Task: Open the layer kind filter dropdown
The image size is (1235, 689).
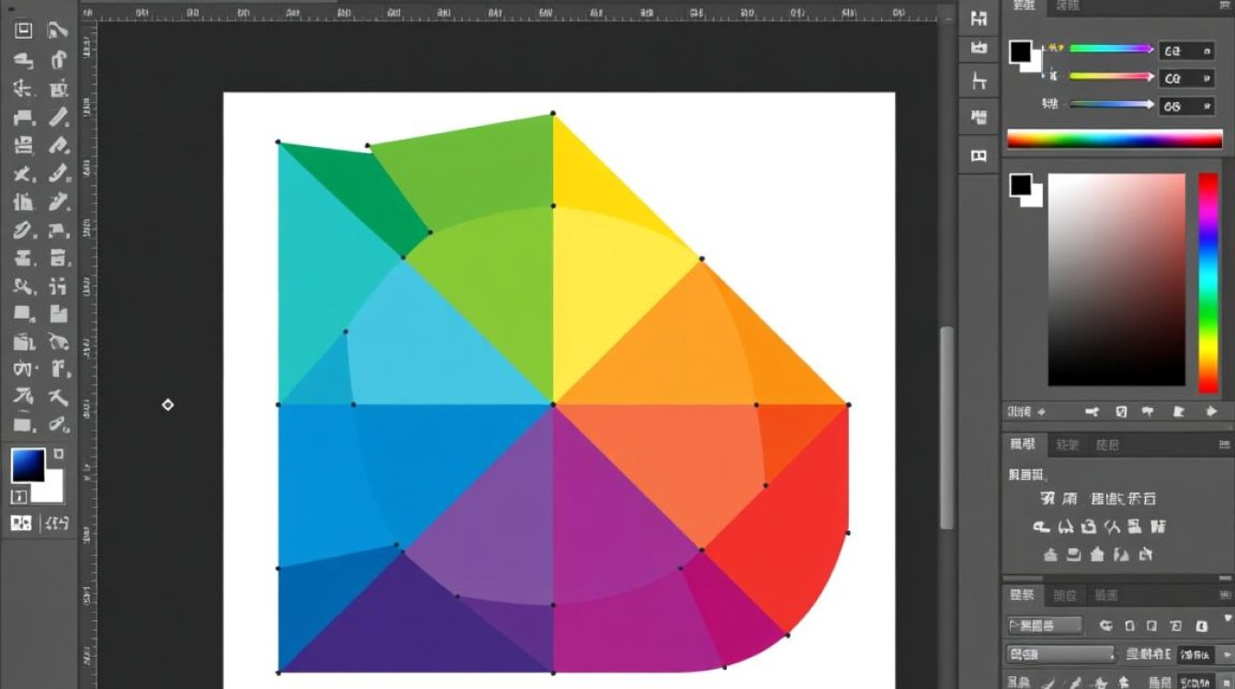Action: click(1045, 627)
